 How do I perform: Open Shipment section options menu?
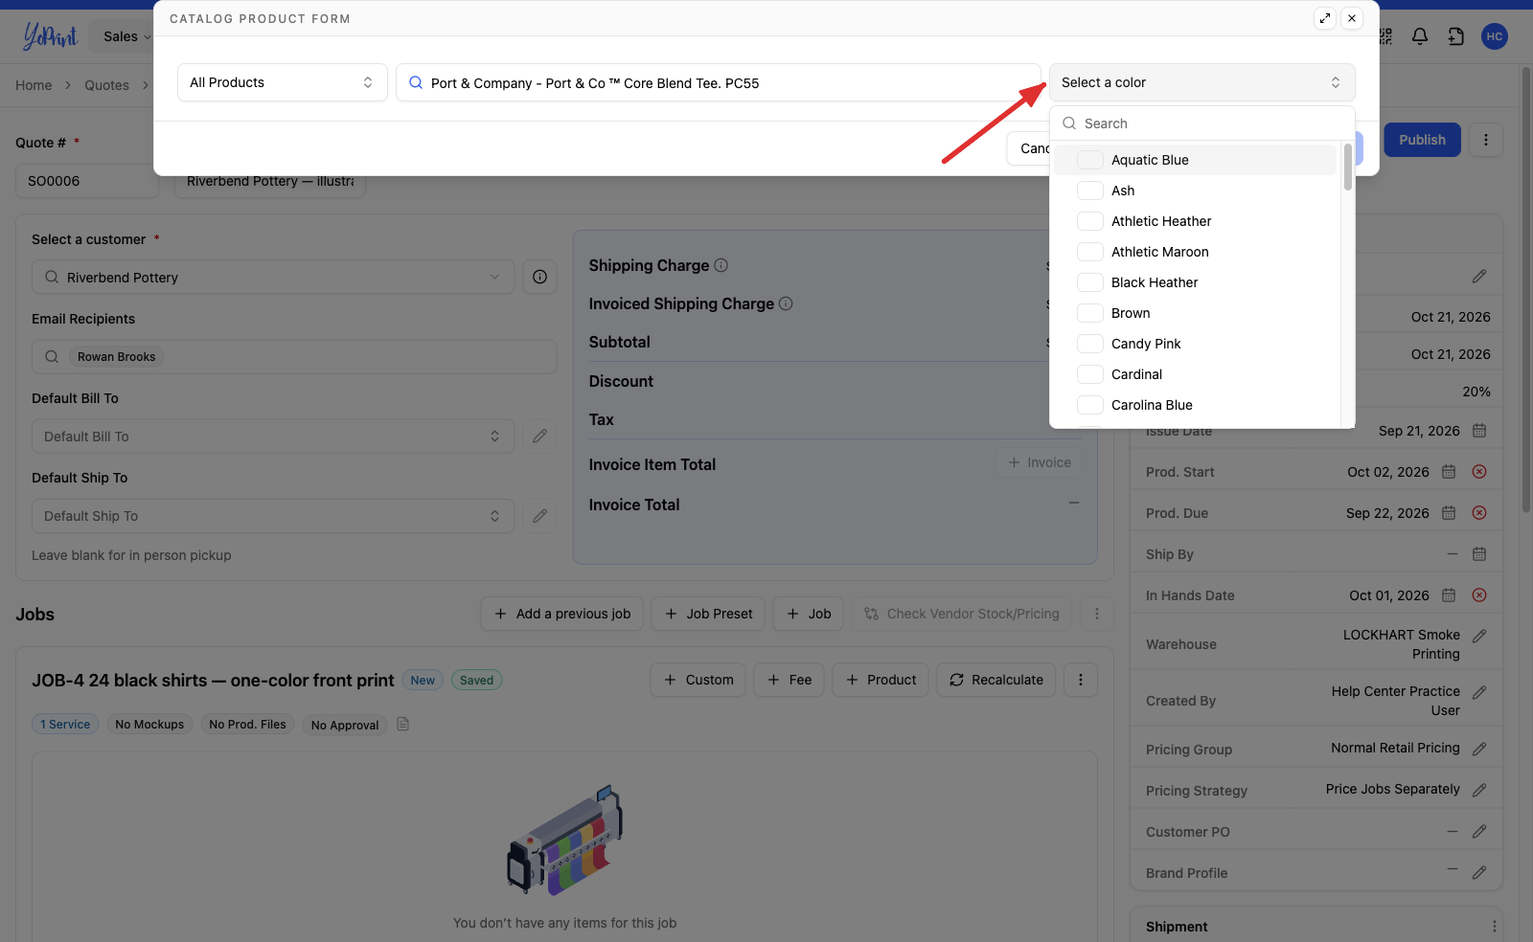pyautogui.click(x=1494, y=927)
